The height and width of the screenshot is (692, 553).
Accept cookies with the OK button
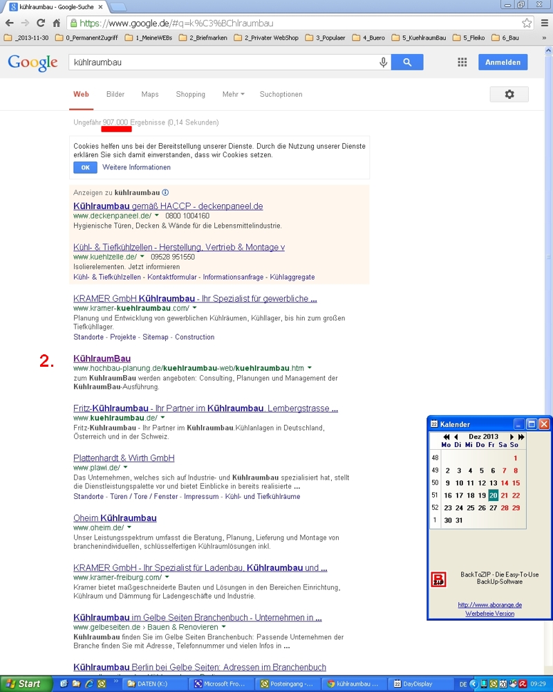85,167
